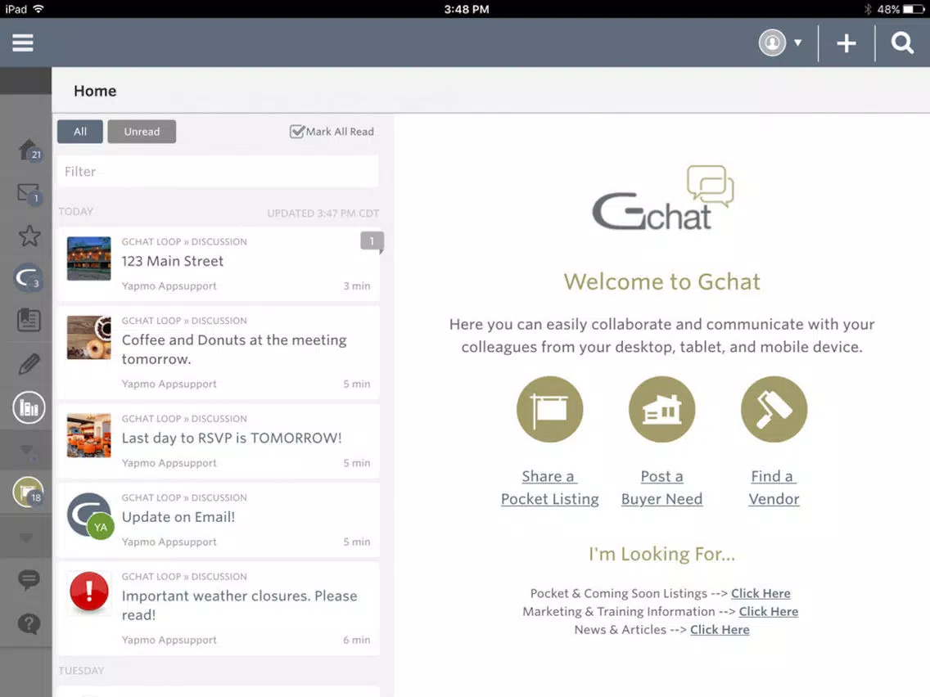Focus the Filter input field
Viewport: 930px width, 697px height.
pos(218,171)
